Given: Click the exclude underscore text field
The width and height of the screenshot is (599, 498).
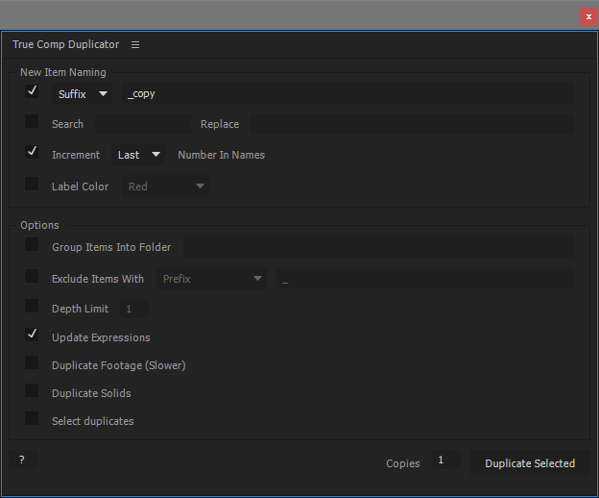Looking at the screenshot, I should click(425, 279).
